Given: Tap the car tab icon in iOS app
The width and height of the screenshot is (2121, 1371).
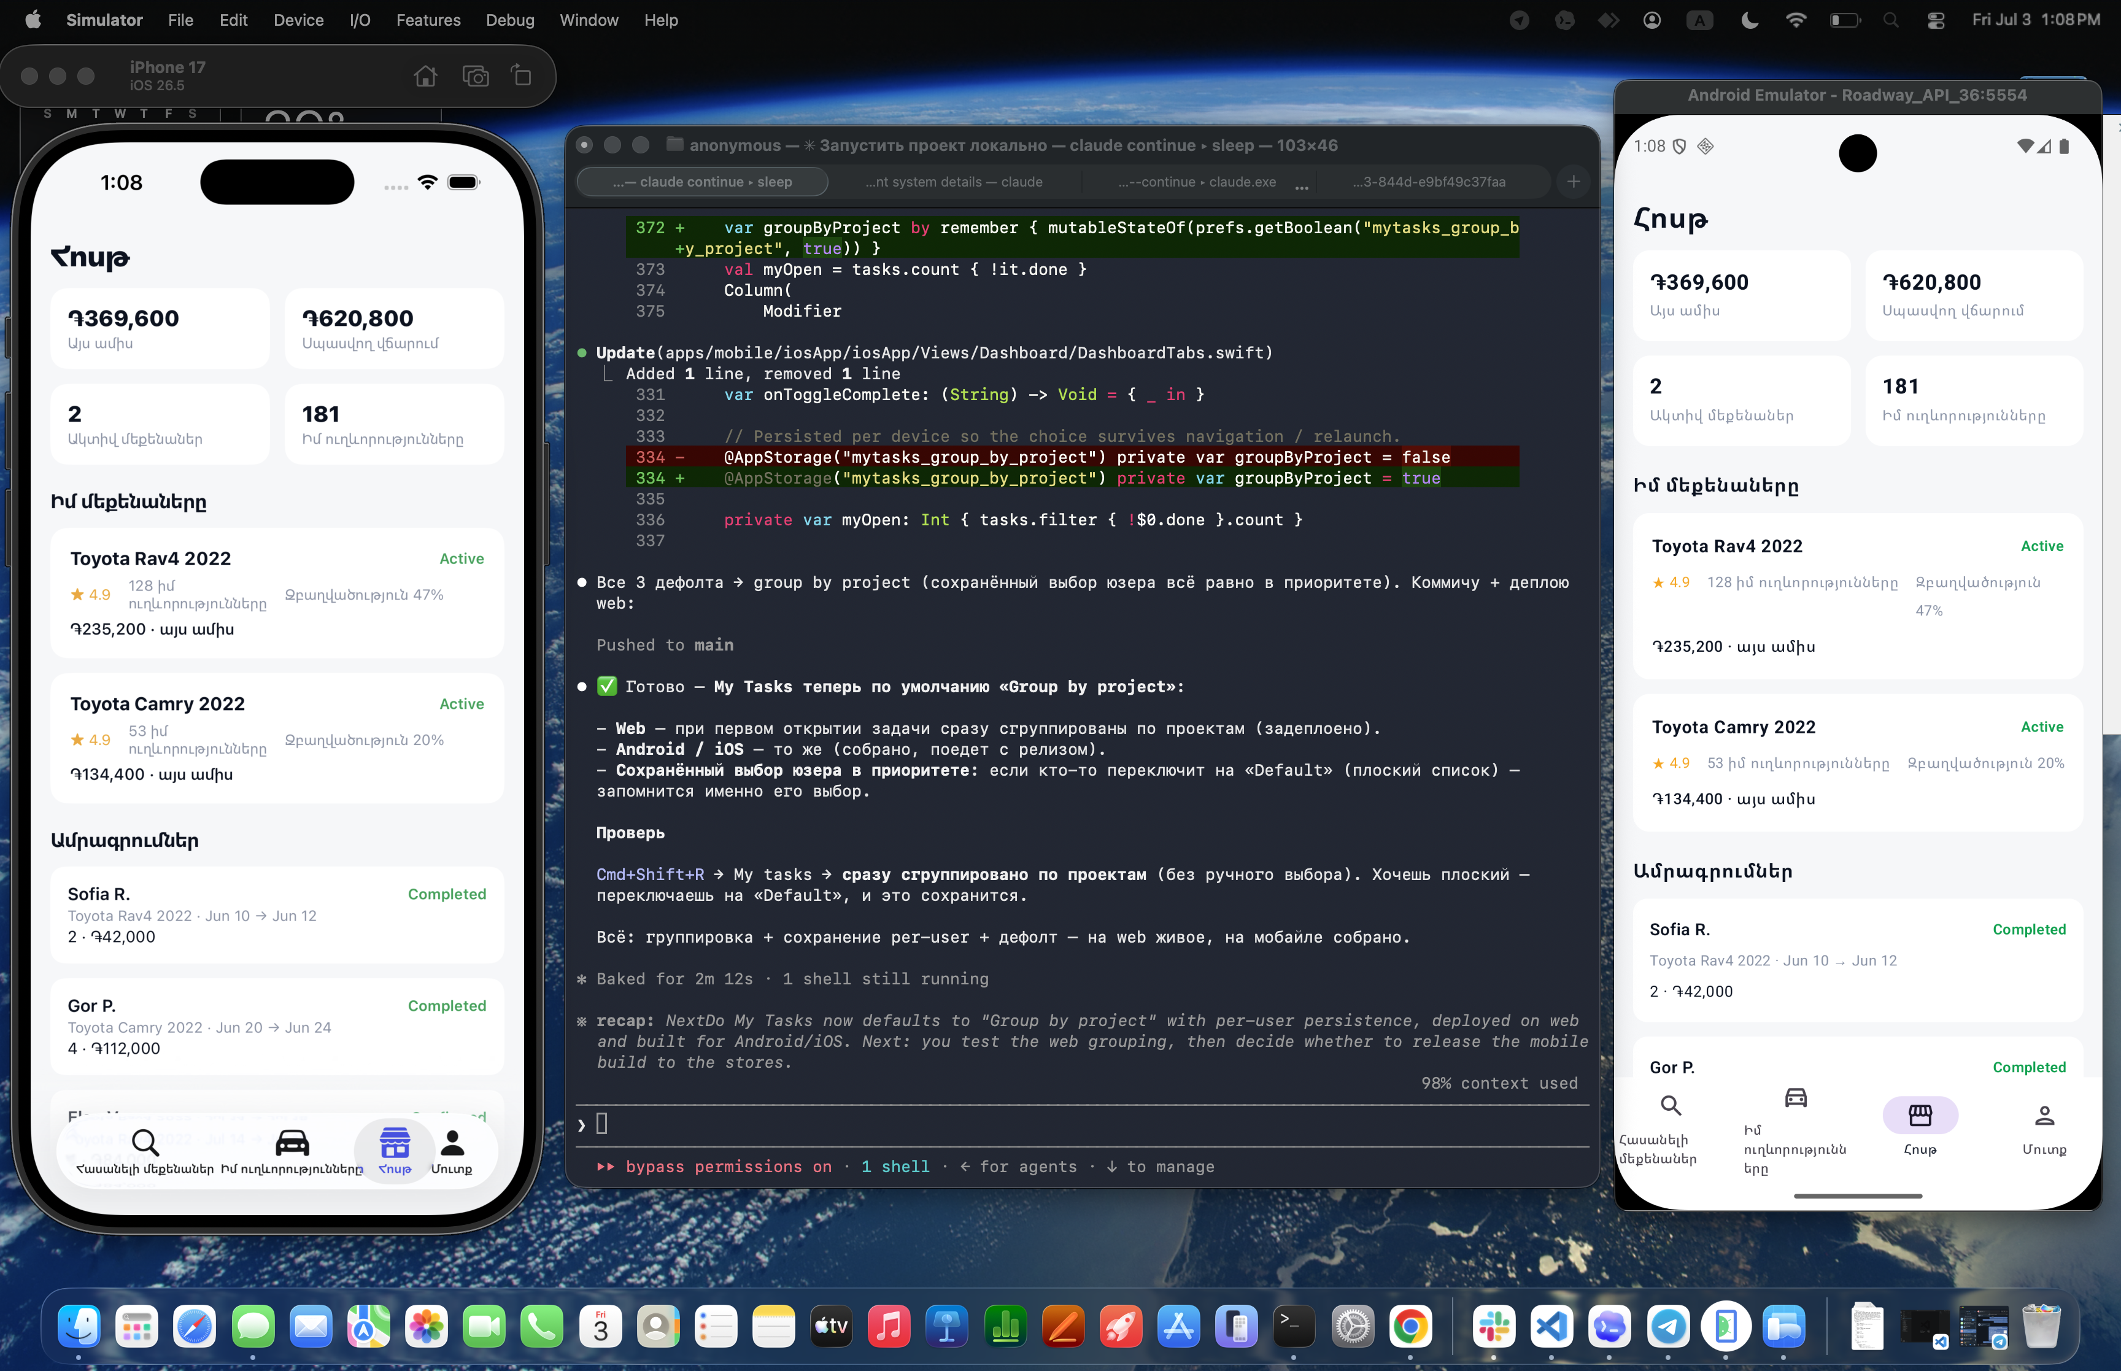Looking at the screenshot, I should [x=292, y=1142].
